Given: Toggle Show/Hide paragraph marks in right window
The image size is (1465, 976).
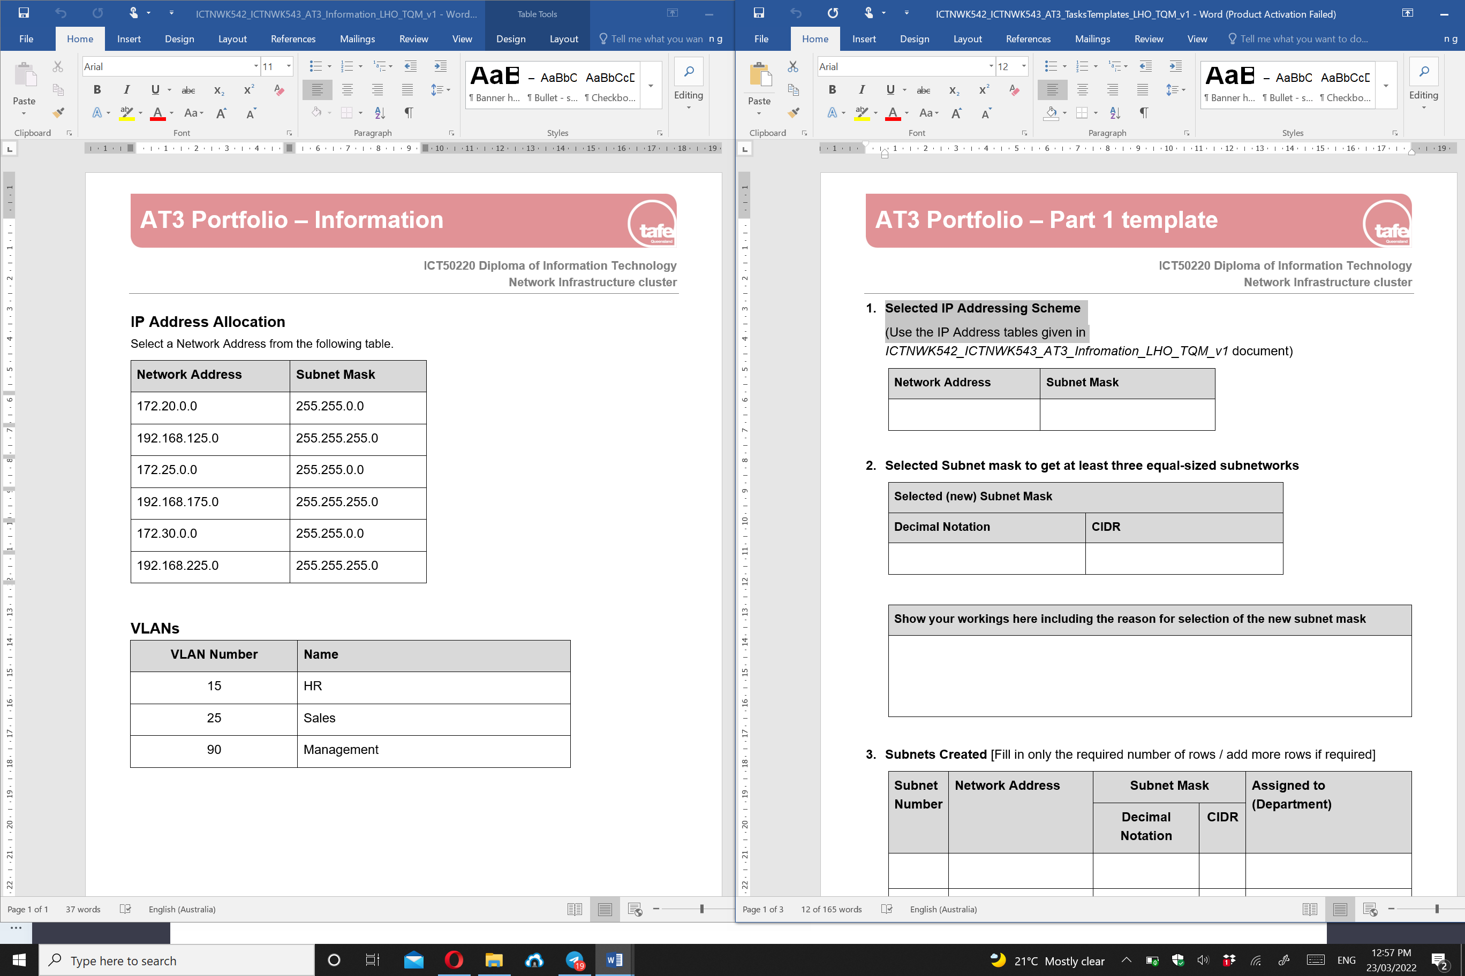Looking at the screenshot, I should (1144, 113).
